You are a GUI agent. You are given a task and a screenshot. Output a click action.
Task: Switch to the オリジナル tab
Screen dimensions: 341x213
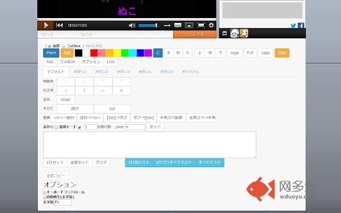pos(190,72)
